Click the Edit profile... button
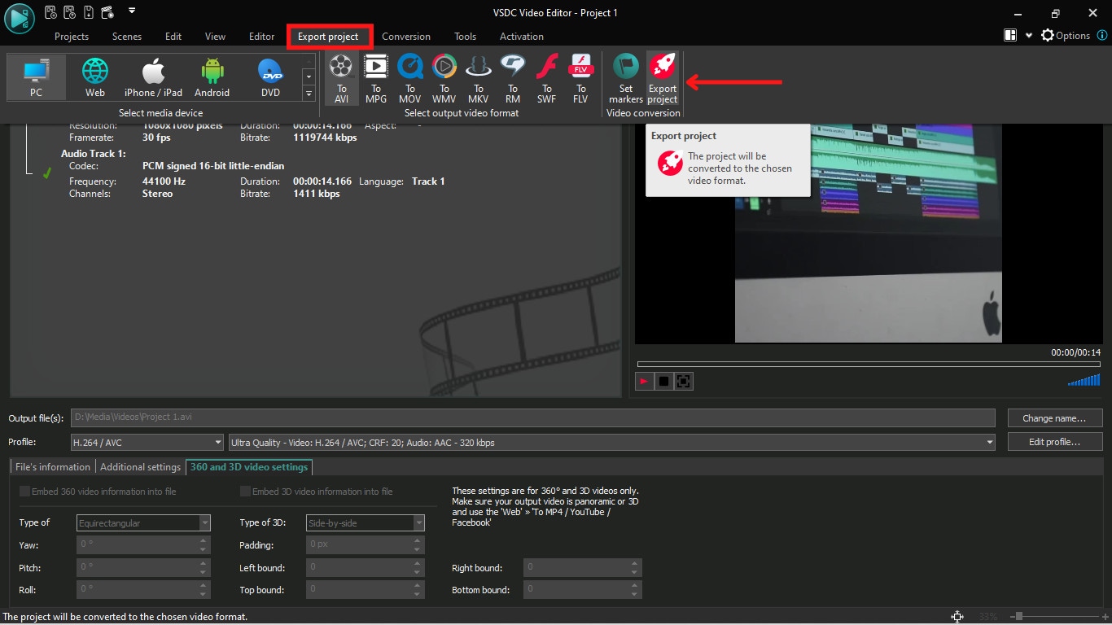1112x625 pixels. point(1054,442)
